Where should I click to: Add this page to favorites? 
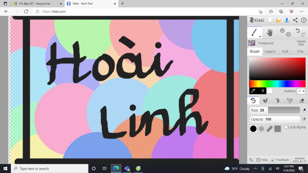coord(260,12)
